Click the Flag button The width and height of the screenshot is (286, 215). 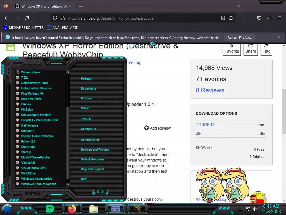tap(266, 49)
